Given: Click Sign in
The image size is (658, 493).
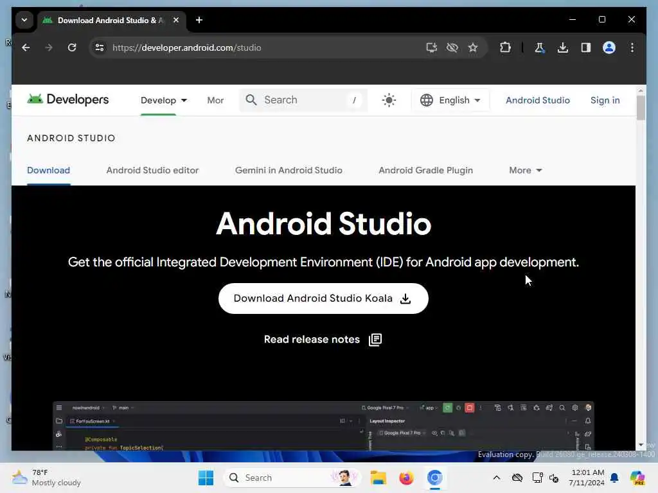Looking at the screenshot, I should click(x=605, y=100).
